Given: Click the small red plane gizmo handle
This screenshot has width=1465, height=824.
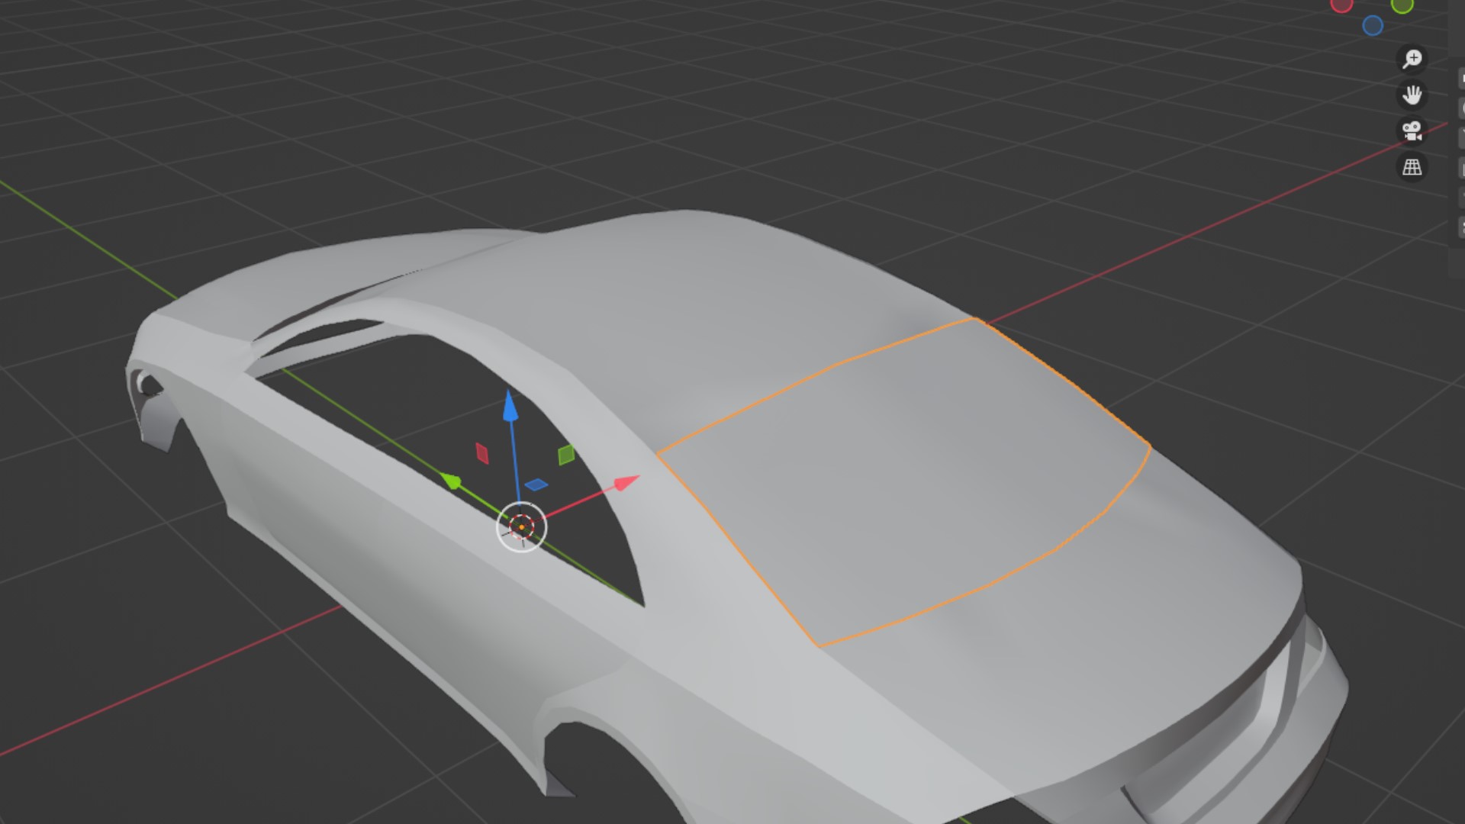Looking at the screenshot, I should click(481, 453).
